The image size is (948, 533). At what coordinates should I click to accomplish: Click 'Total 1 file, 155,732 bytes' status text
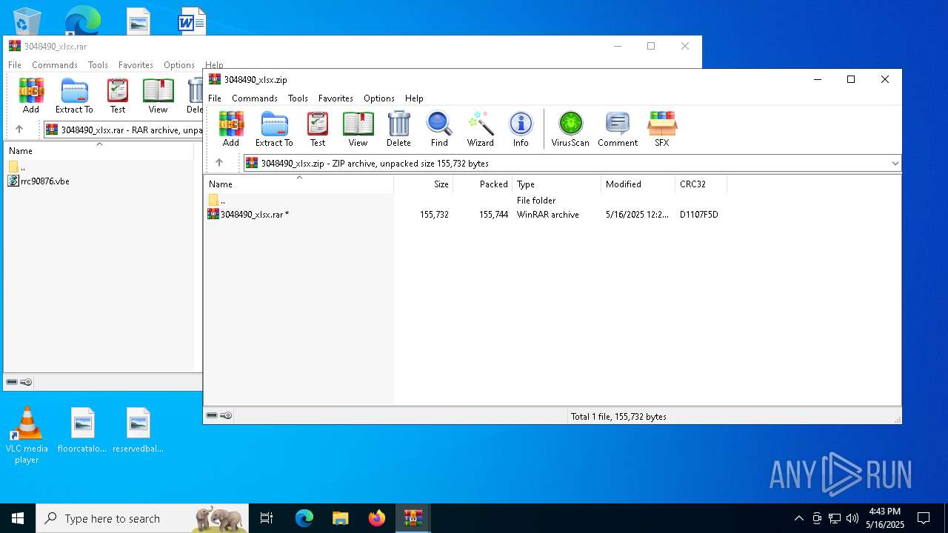click(618, 417)
